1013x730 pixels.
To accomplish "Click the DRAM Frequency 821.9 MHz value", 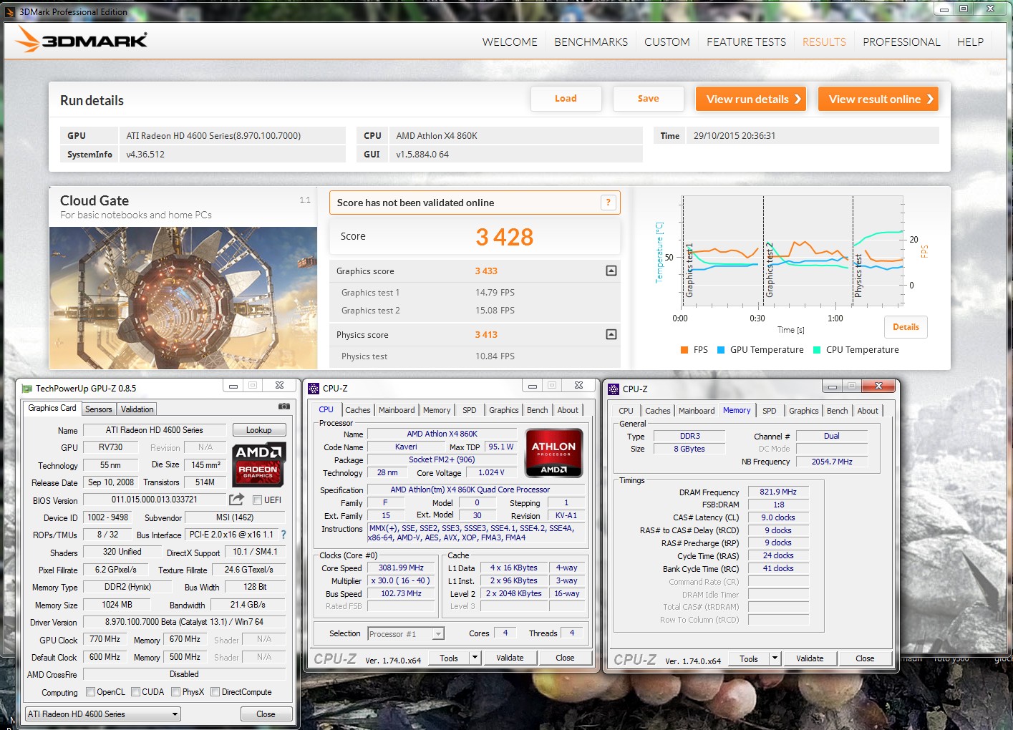I will pyautogui.click(x=778, y=492).
